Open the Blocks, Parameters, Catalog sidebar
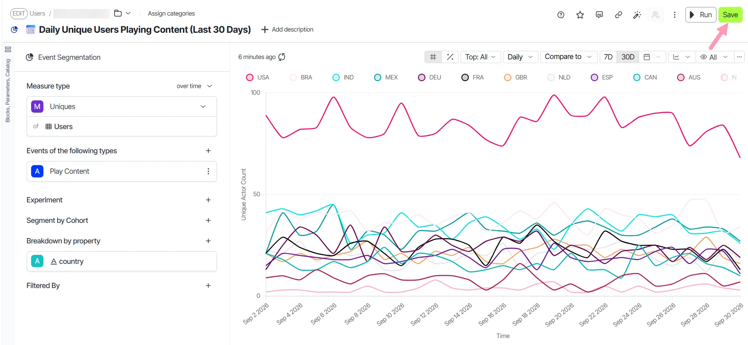Viewport: 748px width, 345px height. pos(8,86)
